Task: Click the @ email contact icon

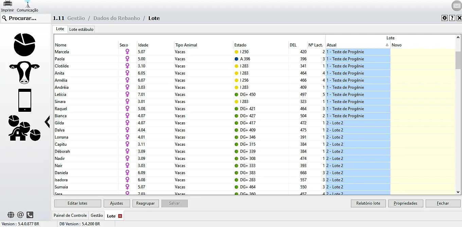Action: click(20, 215)
